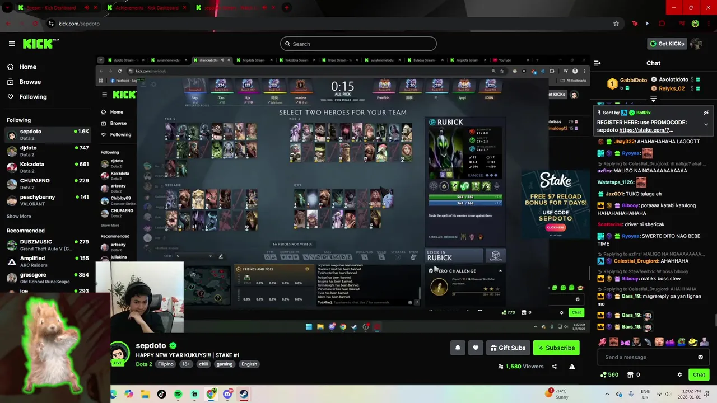Image resolution: width=717 pixels, height=403 pixels.
Task: Collapse the chat panel
Action: tap(597, 63)
